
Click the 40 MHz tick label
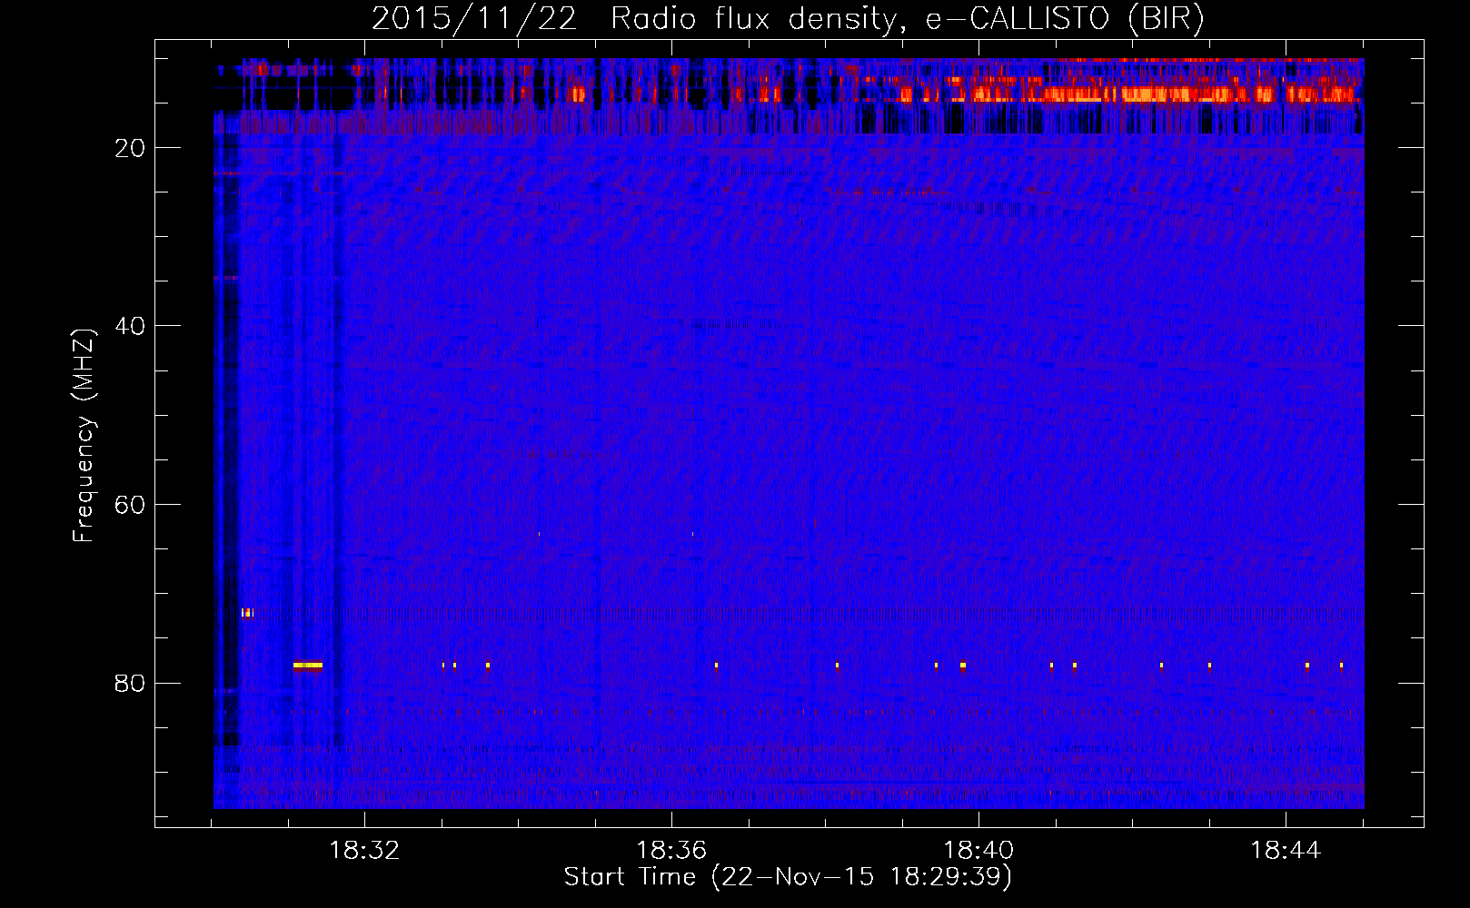pos(131,326)
